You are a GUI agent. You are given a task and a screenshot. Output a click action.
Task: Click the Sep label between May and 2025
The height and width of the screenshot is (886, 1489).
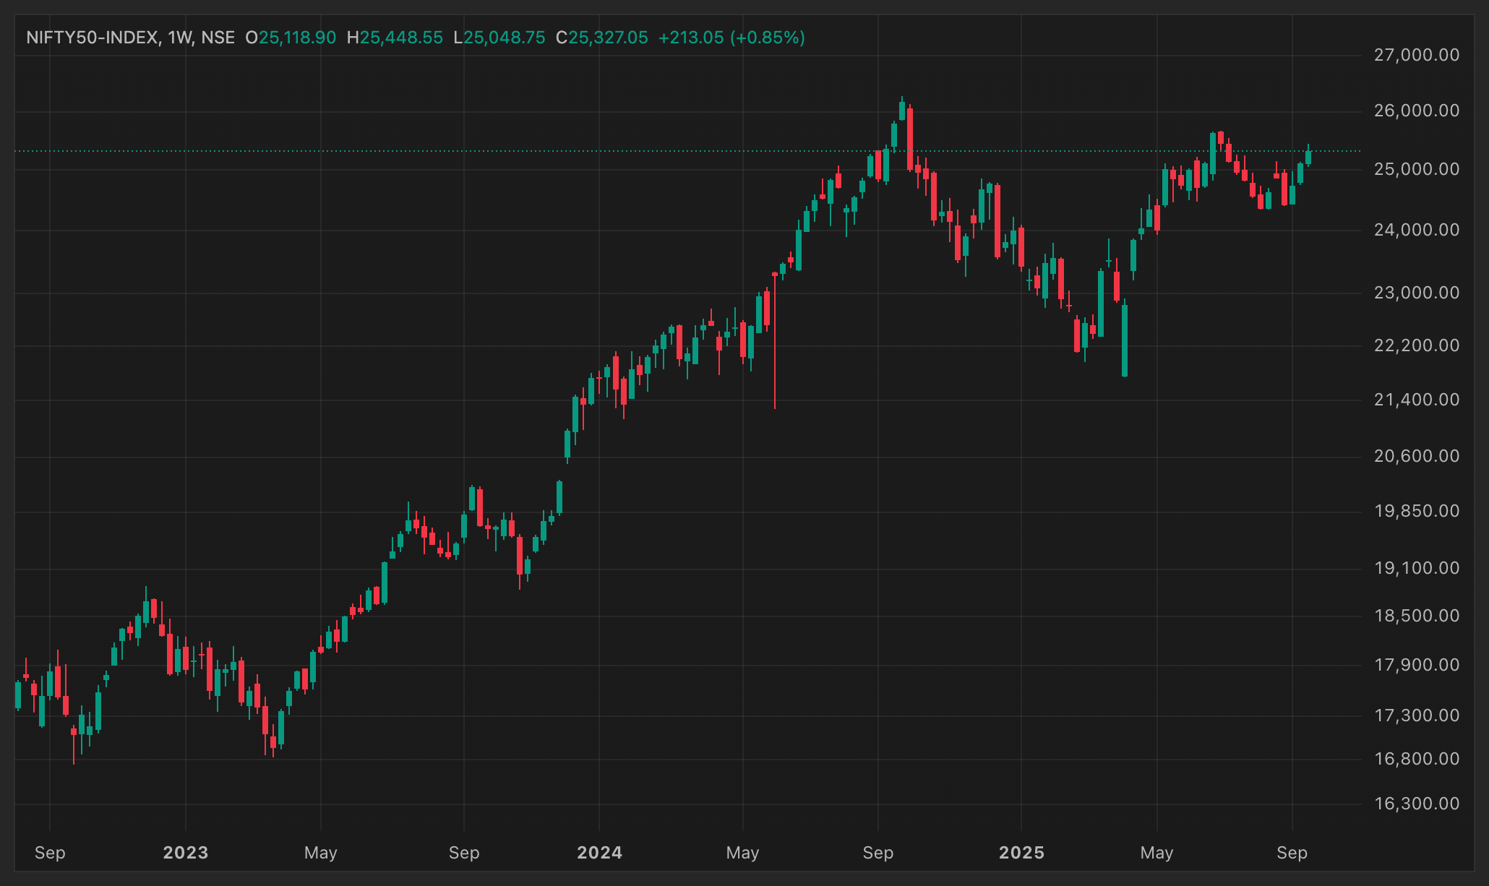point(878,853)
